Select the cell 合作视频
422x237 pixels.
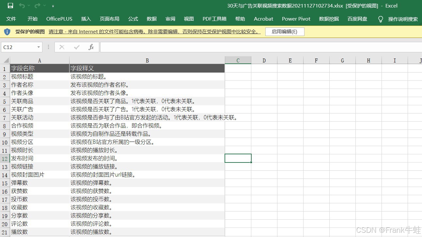pyautogui.click(x=39, y=126)
